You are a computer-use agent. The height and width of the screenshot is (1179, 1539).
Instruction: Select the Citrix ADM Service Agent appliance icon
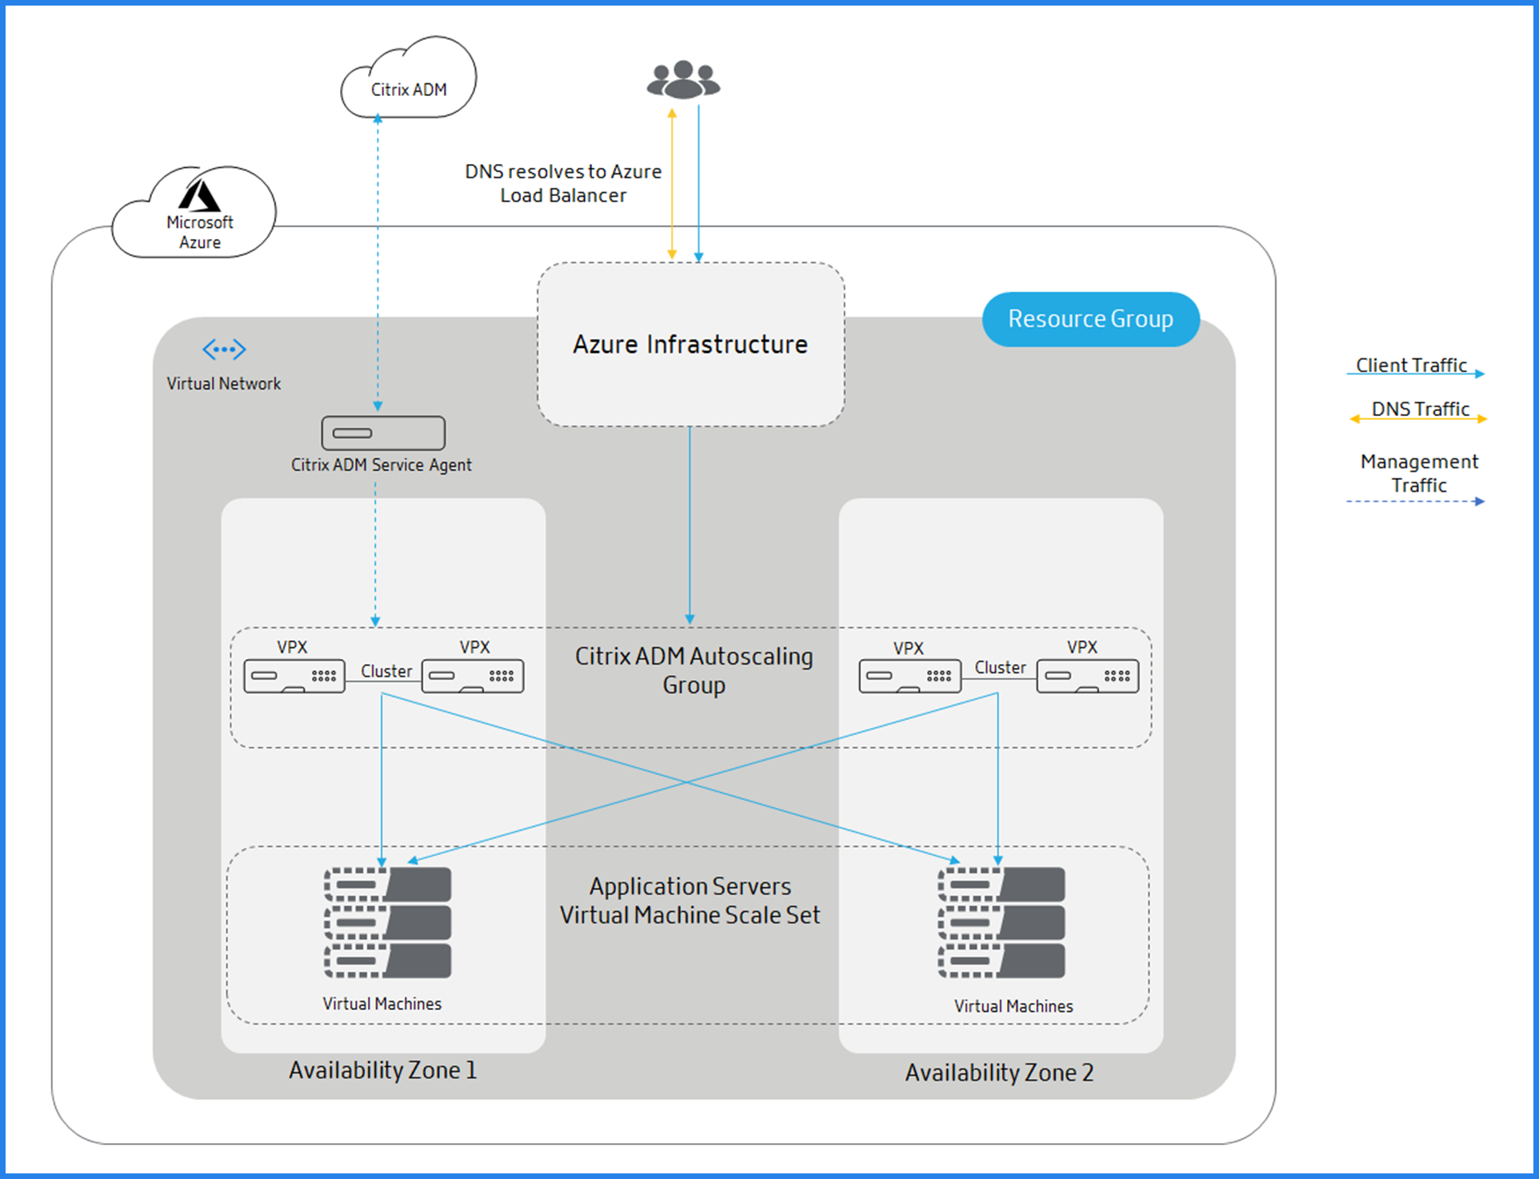pyautogui.click(x=383, y=433)
